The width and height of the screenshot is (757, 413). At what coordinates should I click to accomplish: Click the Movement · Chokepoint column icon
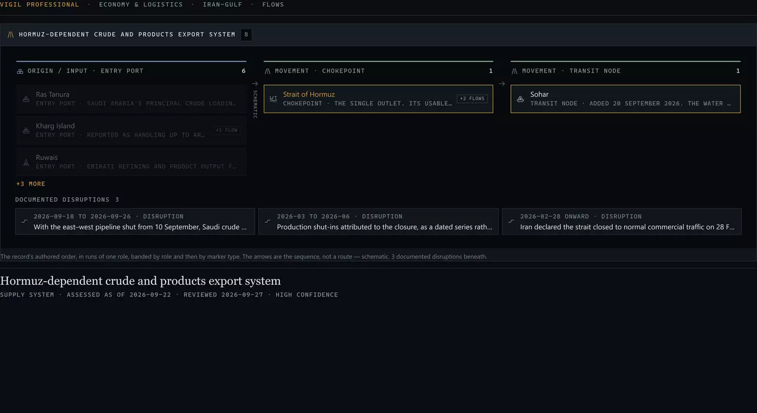(267, 71)
